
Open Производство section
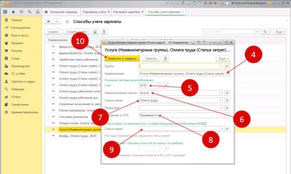(20, 66)
